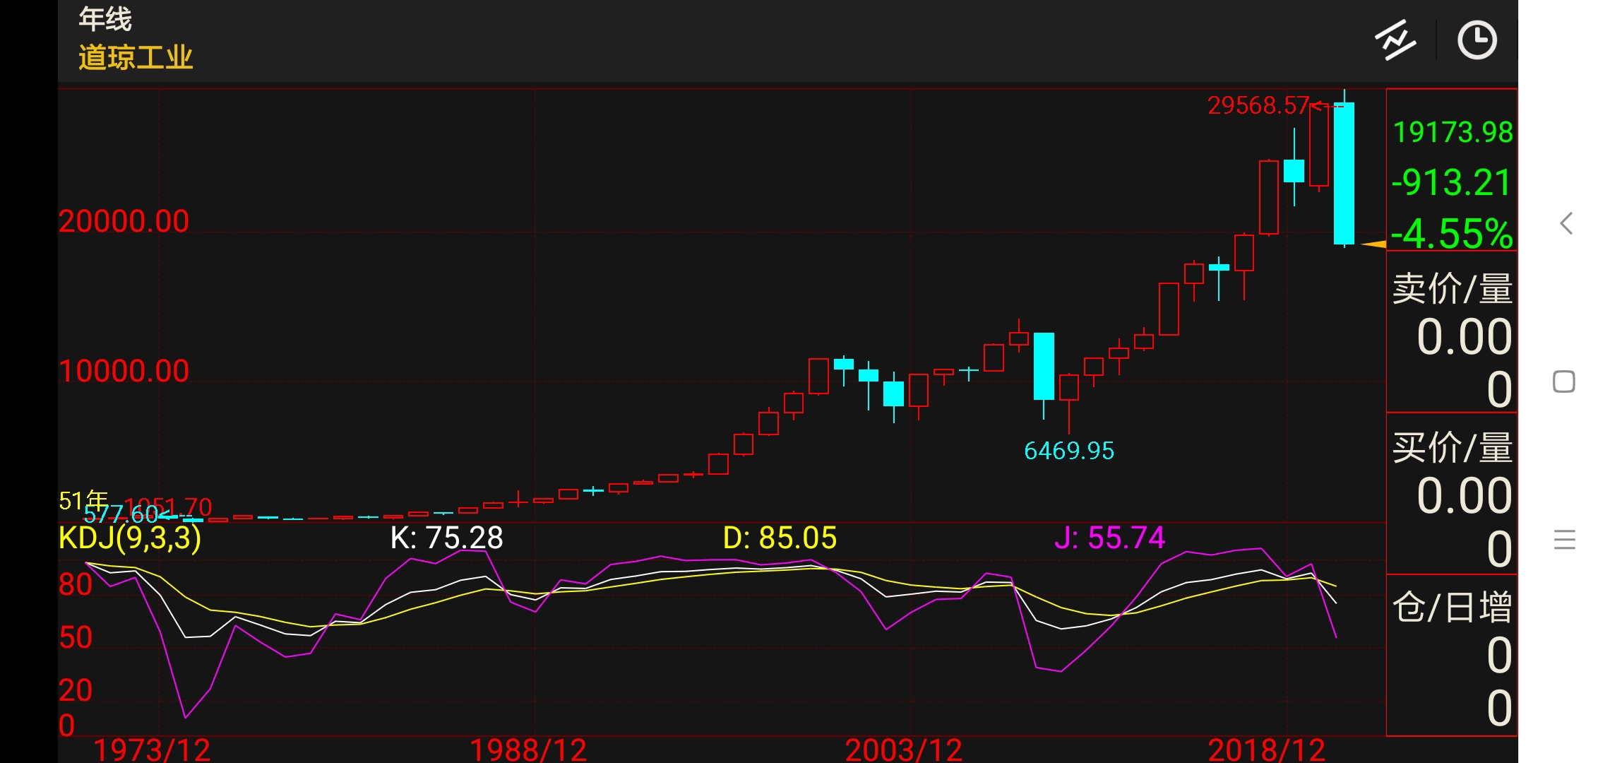Tap the 卖价/量 label
Image resolution: width=1610 pixels, height=763 pixels.
[x=1453, y=289]
